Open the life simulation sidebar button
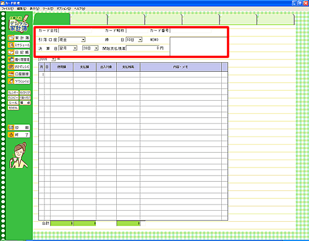309x241 pixels. pos(19,81)
